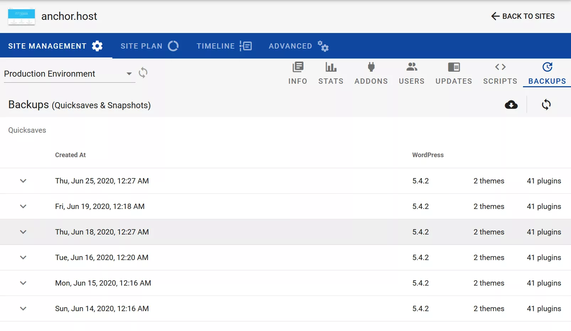Open the Production Environment dropdown
The height and width of the screenshot is (331, 571).
(68, 74)
